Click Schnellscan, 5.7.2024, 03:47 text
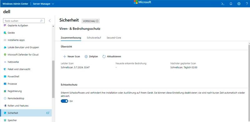The width and height of the screenshot is (250, 122). pyautogui.click(x=75, y=67)
